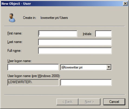Click the user avatar icon

(12, 18)
